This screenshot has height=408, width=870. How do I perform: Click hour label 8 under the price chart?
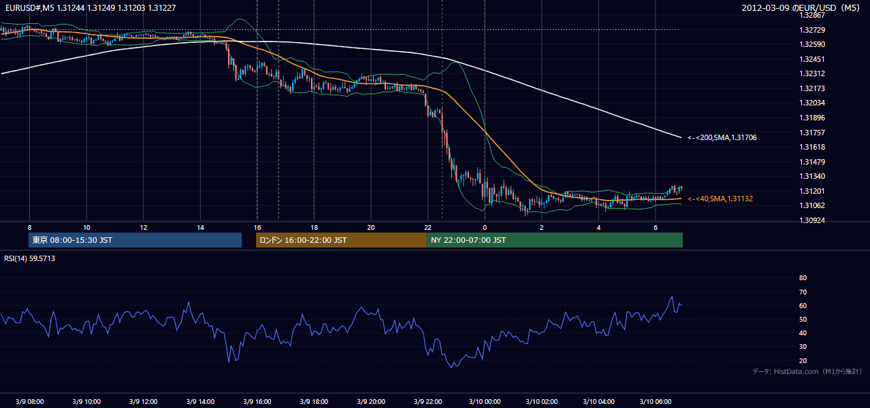click(x=29, y=226)
